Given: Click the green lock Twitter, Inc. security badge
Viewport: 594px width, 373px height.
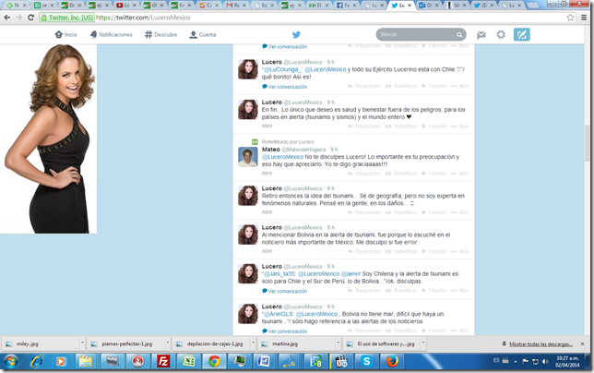Looking at the screenshot, I should [67, 18].
